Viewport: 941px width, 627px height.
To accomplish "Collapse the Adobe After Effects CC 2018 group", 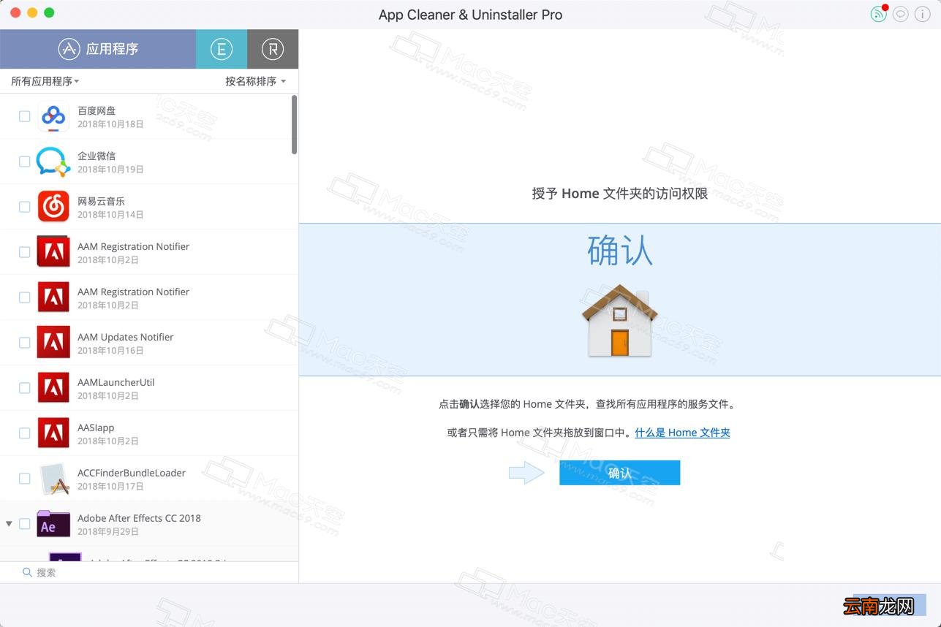I will 9,524.
